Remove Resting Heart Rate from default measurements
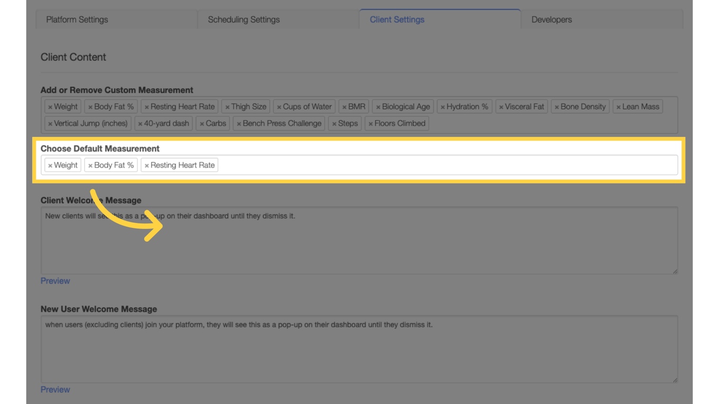 pyautogui.click(x=147, y=166)
